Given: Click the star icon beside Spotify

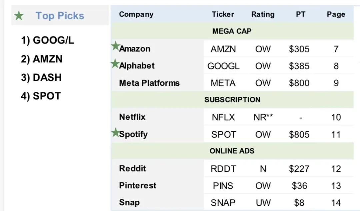Looking at the screenshot, I should 115,133.
